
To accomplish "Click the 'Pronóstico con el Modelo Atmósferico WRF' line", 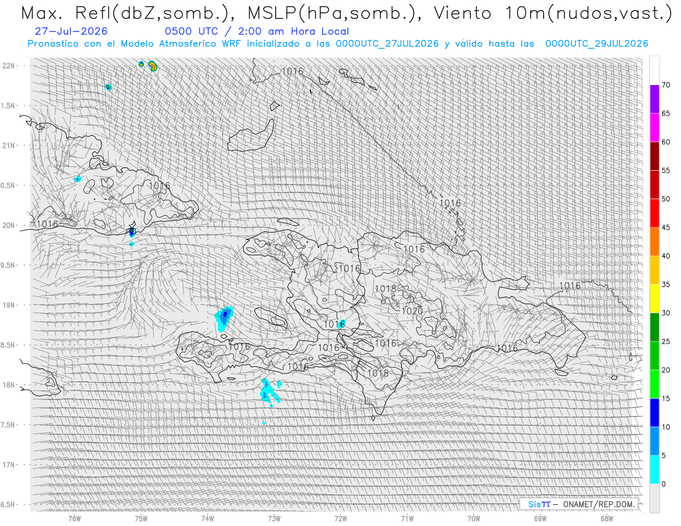I will point(338,44).
